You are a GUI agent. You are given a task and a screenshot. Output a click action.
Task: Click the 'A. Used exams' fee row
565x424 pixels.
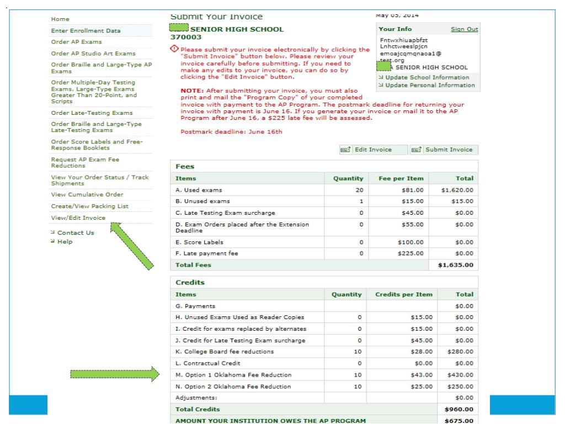coord(324,190)
